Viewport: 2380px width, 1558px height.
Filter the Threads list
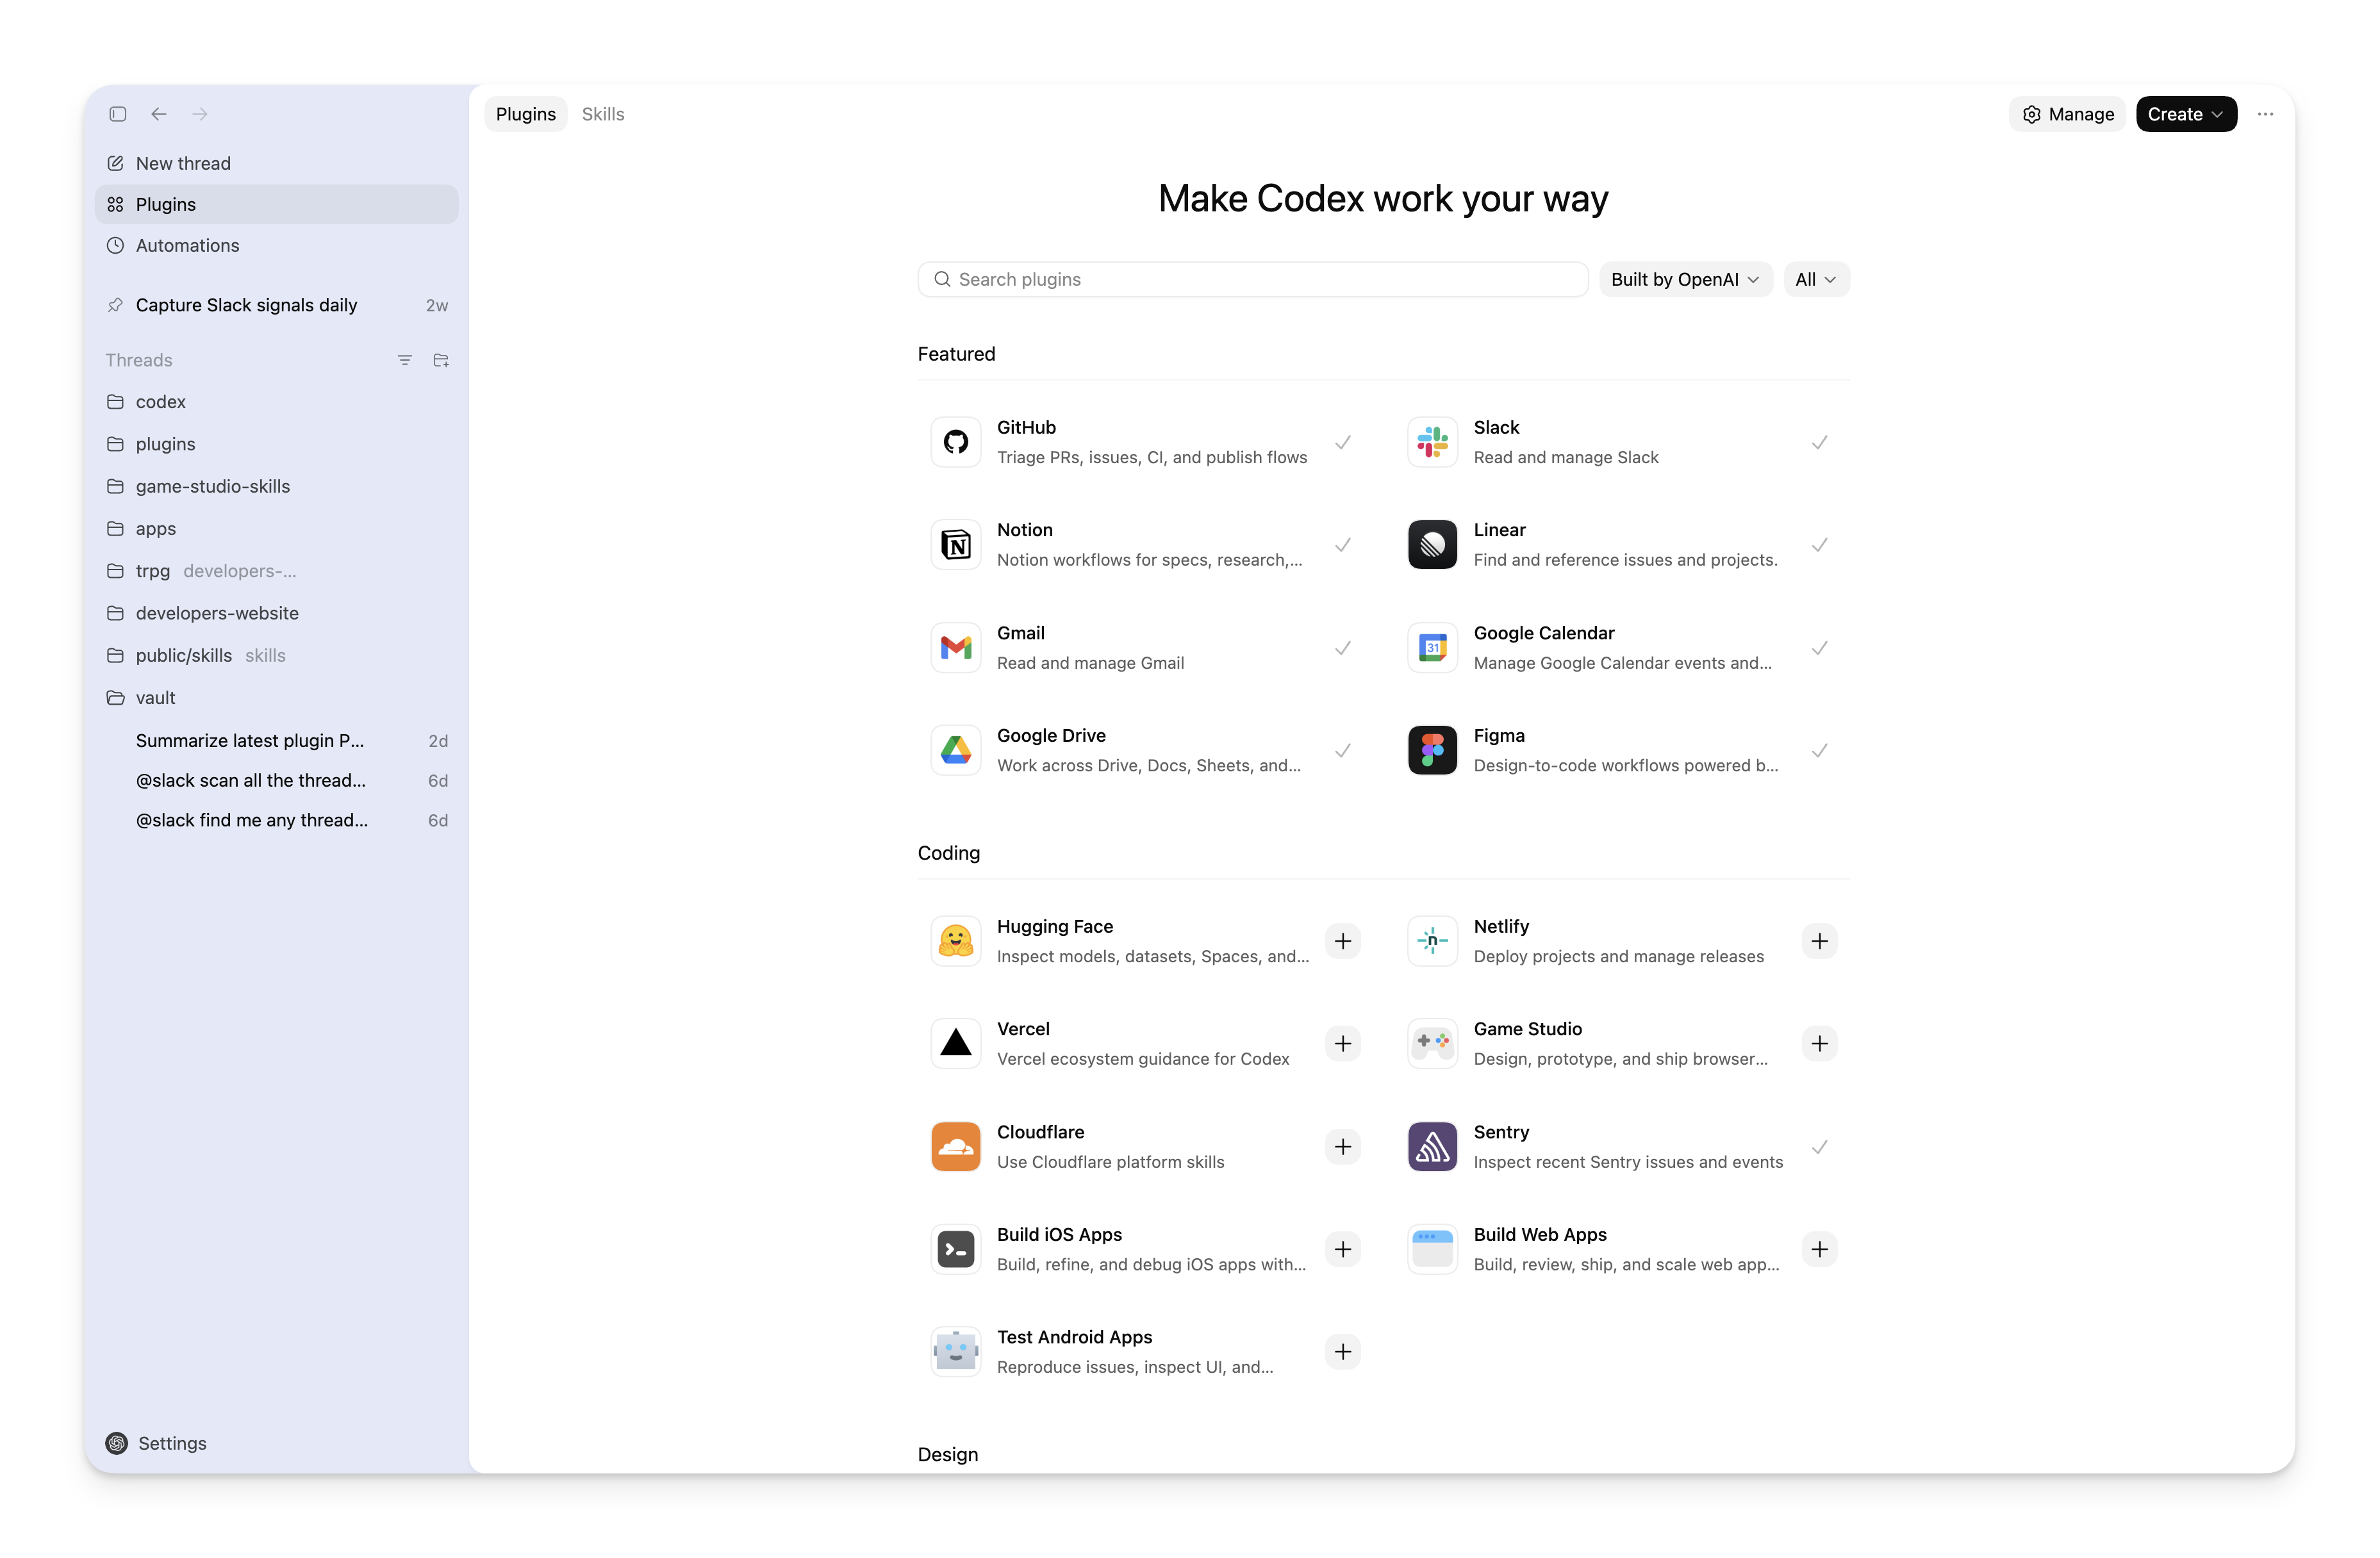pyautogui.click(x=404, y=360)
